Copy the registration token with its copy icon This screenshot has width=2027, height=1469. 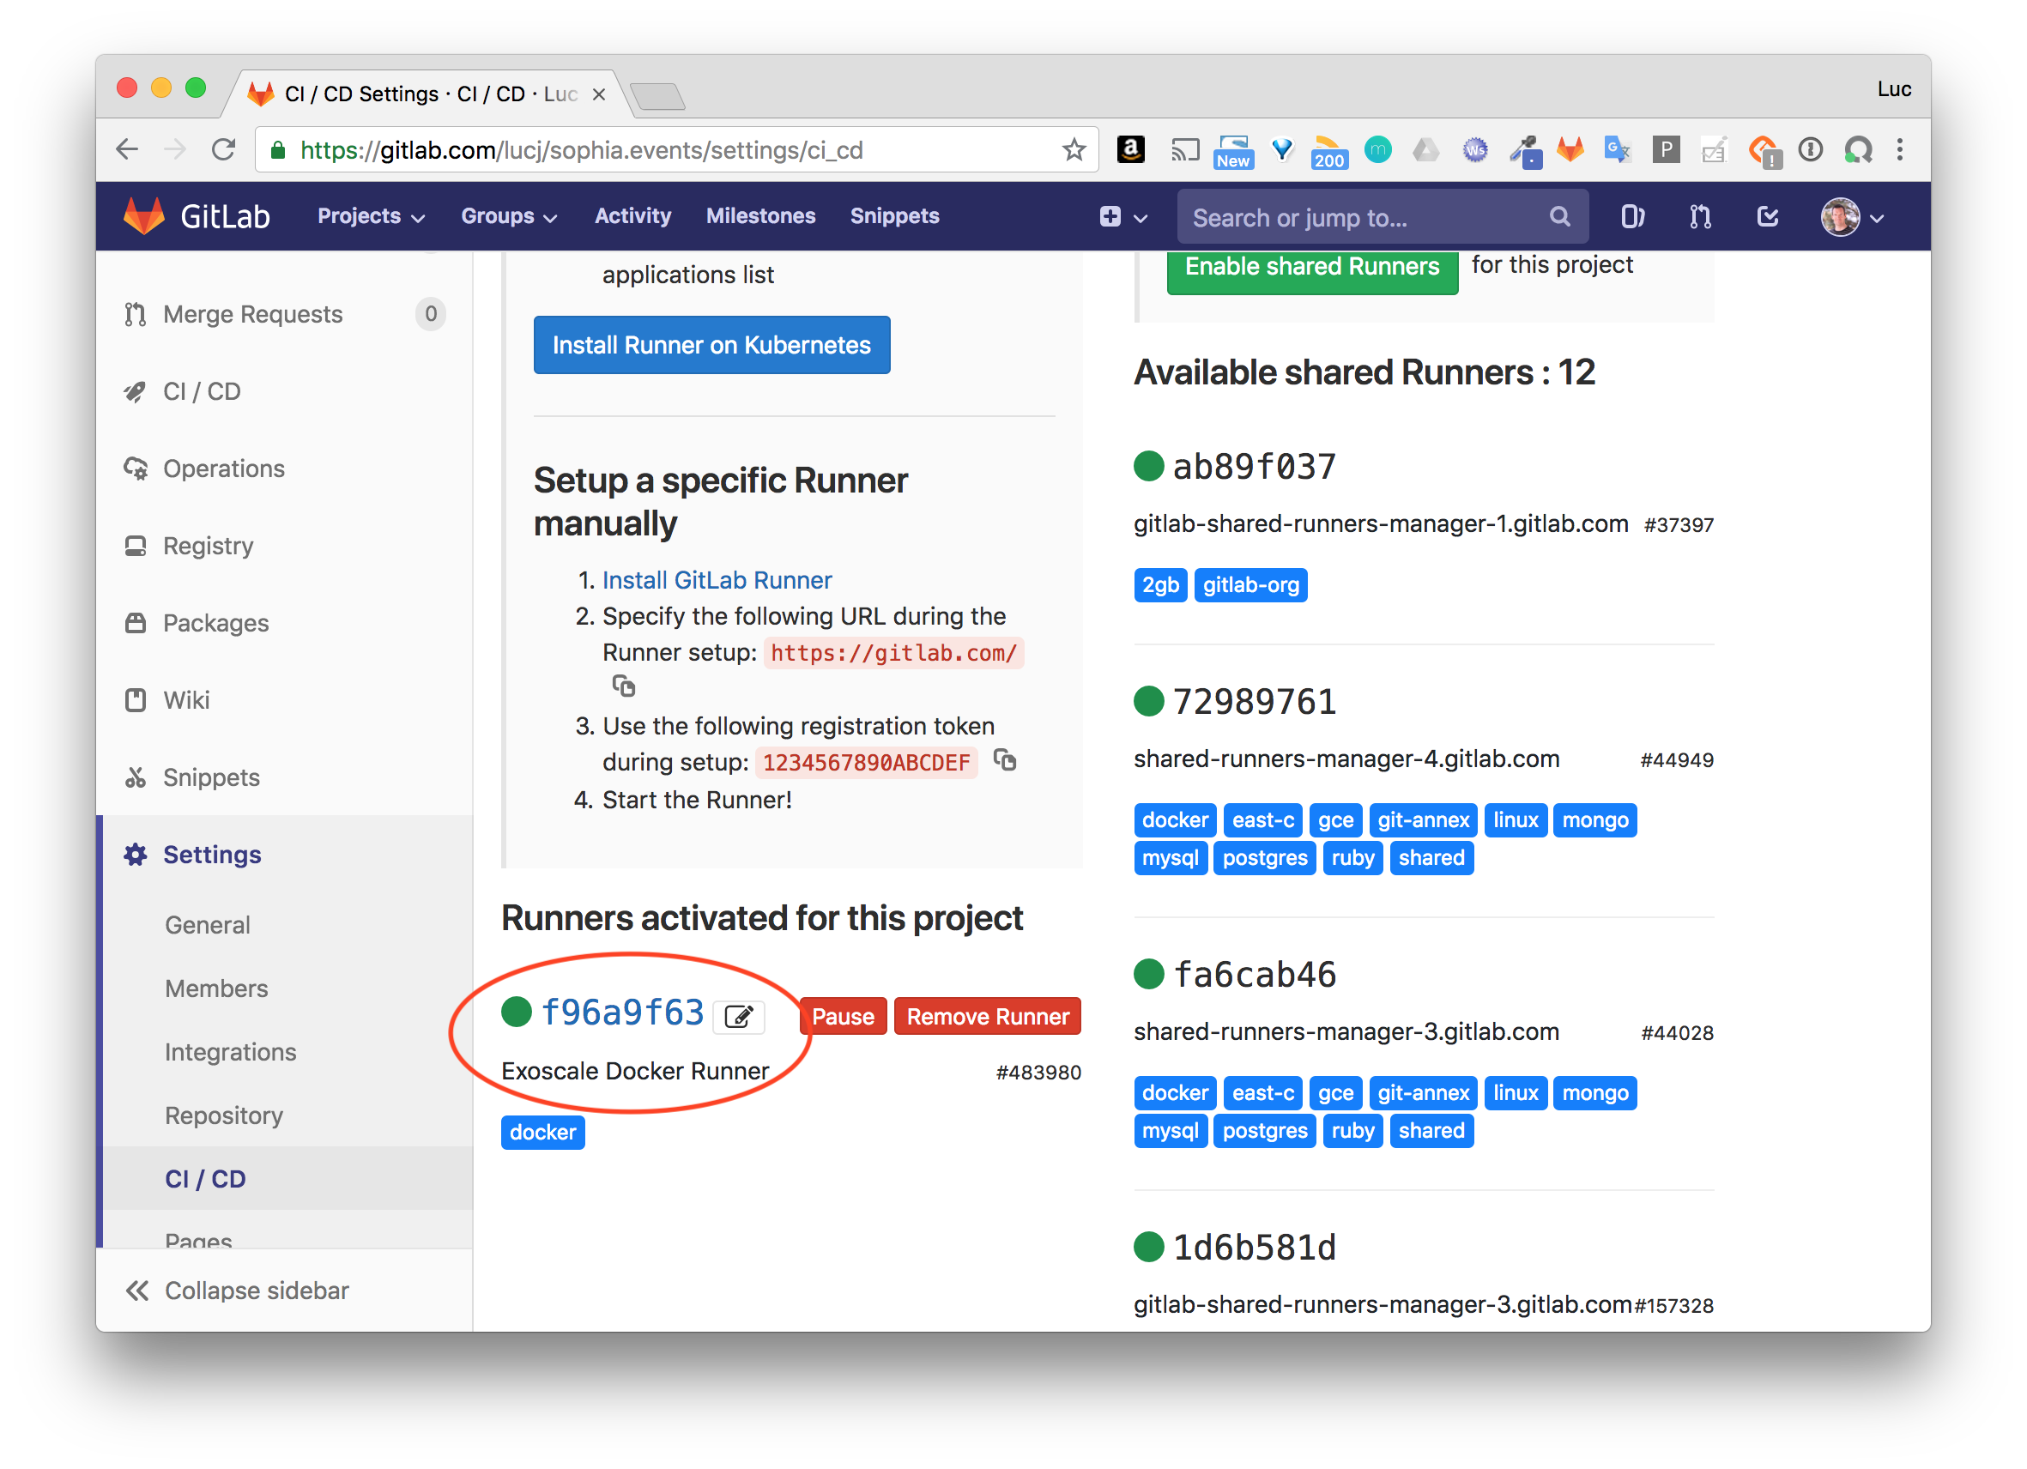[1005, 760]
